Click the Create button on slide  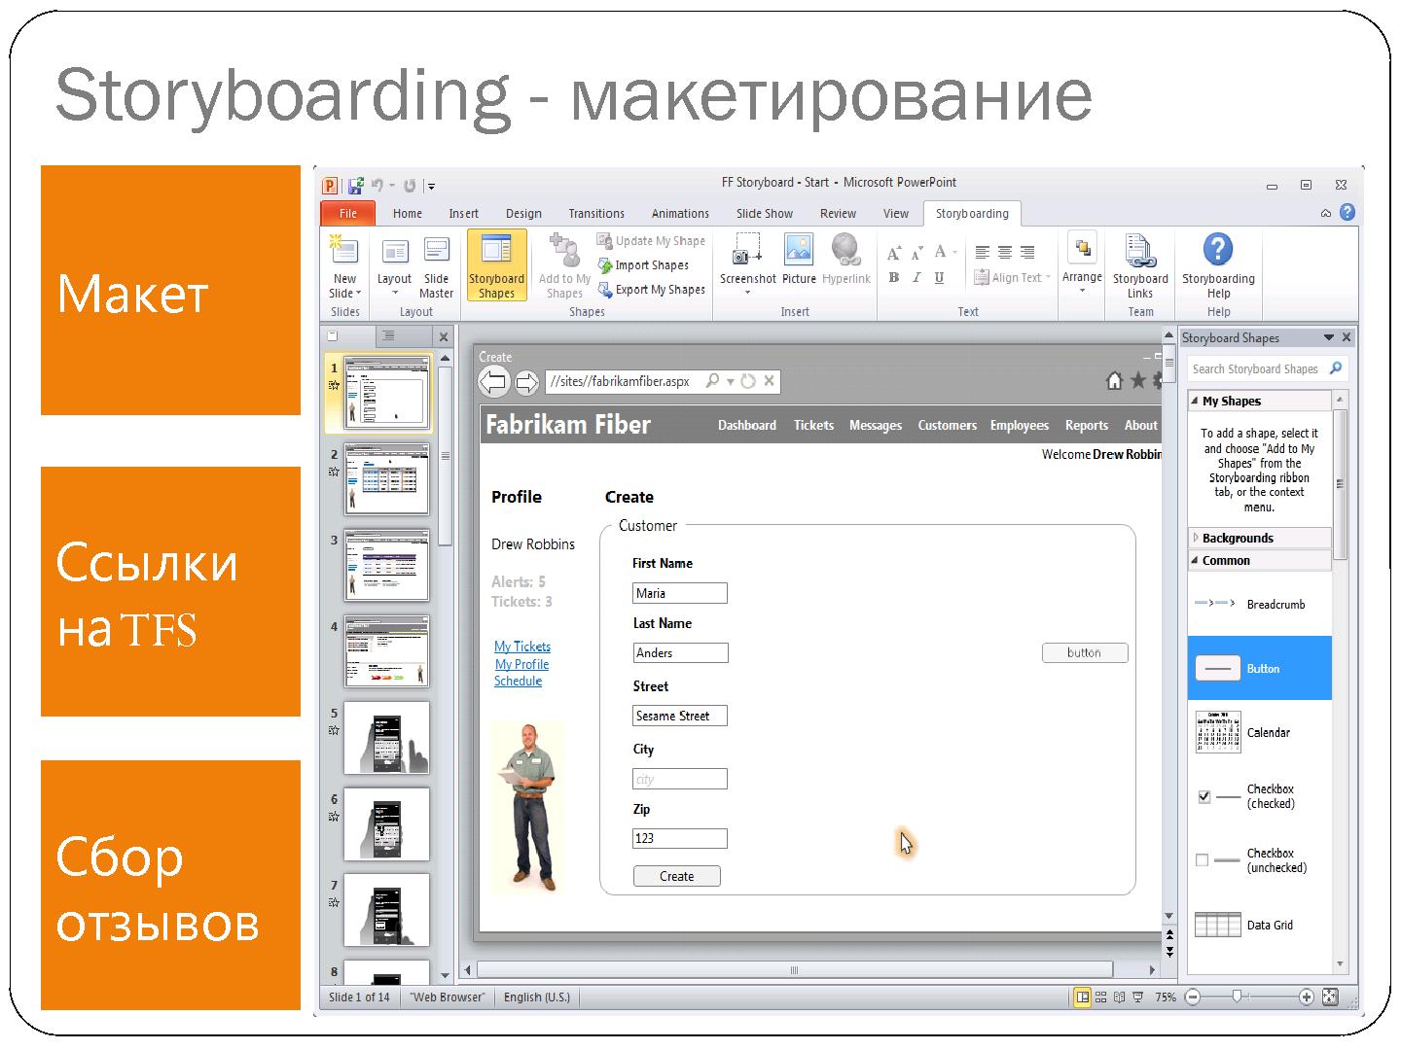point(677,876)
